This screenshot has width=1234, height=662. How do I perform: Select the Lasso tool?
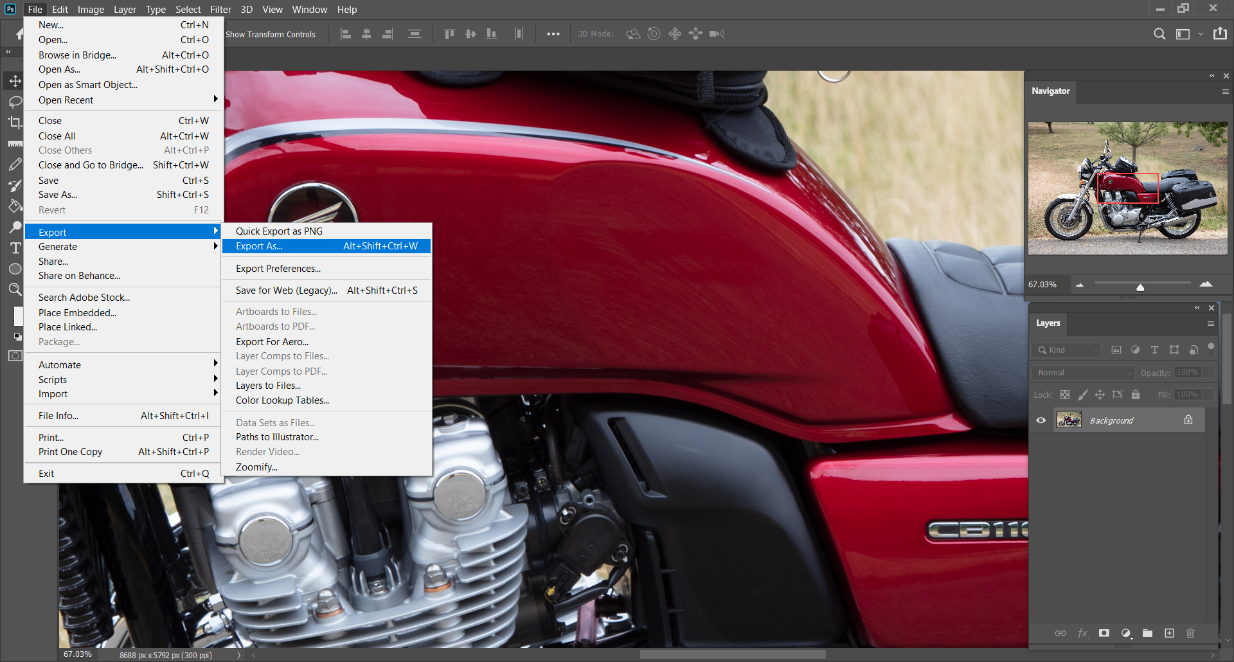[x=15, y=102]
